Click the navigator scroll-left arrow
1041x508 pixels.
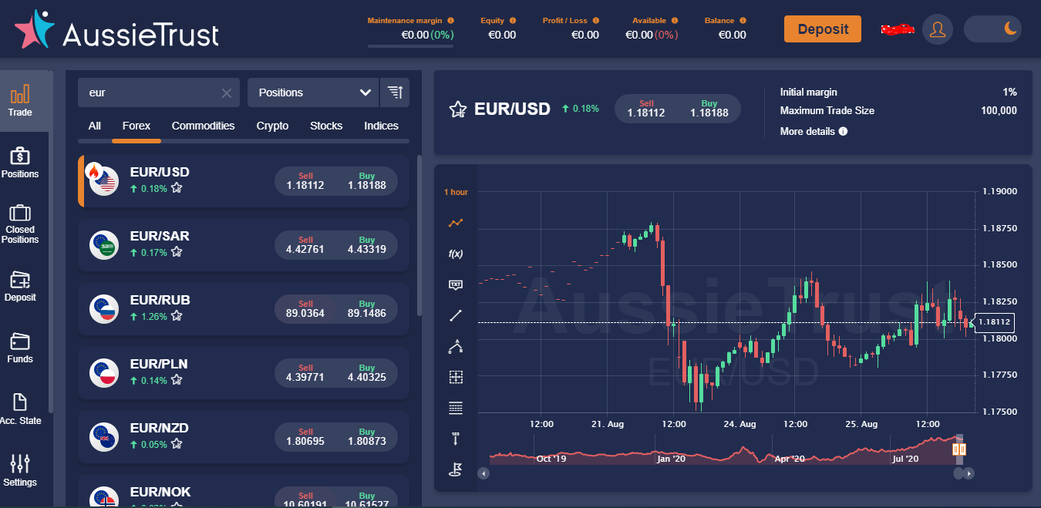point(483,473)
